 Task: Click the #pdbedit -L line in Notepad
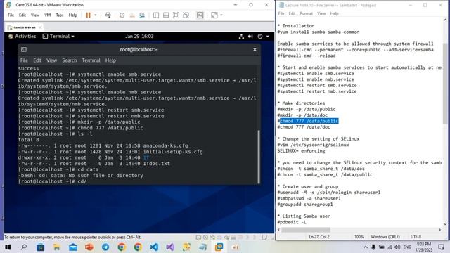pyautogui.click(x=292, y=222)
